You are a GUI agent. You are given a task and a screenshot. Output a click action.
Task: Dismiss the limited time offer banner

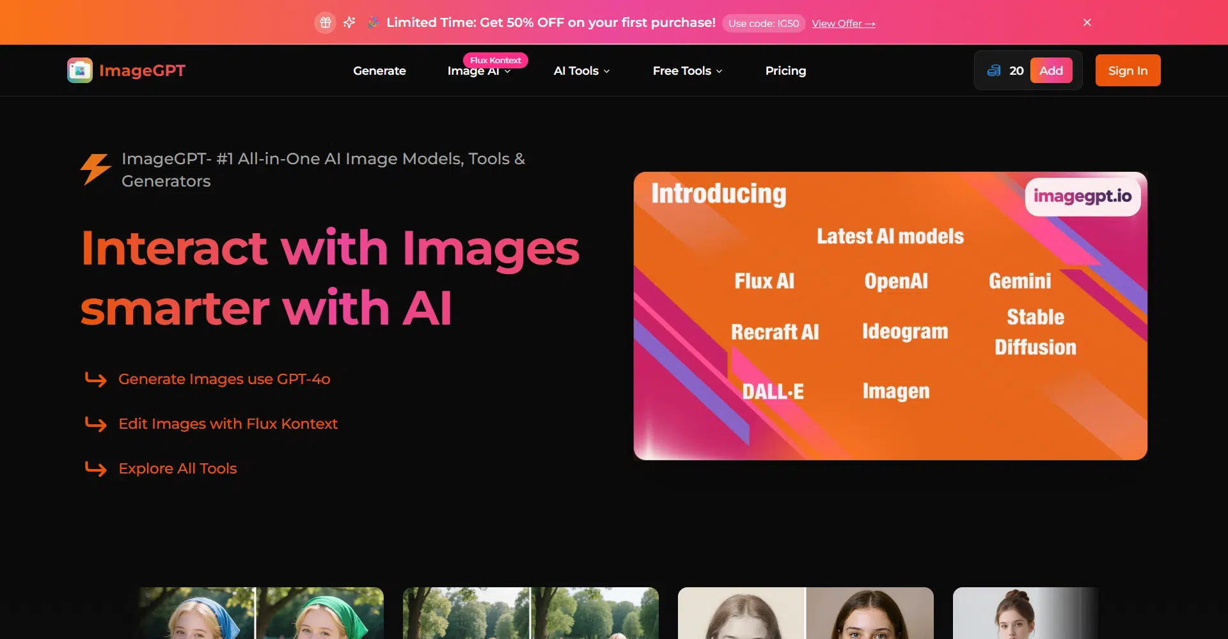[x=1087, y=22]
